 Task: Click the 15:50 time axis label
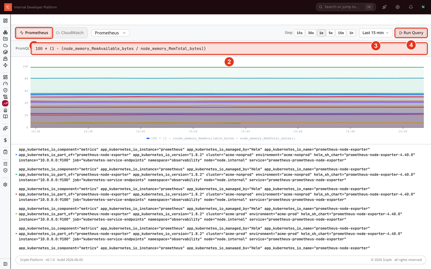[x=403, y=132]
